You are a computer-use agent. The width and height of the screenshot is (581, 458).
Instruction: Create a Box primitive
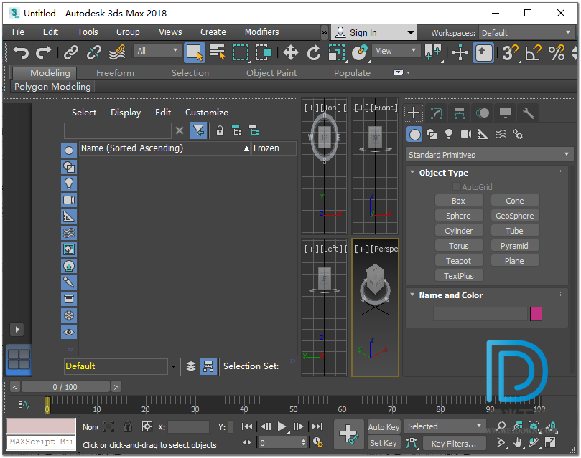459,201
